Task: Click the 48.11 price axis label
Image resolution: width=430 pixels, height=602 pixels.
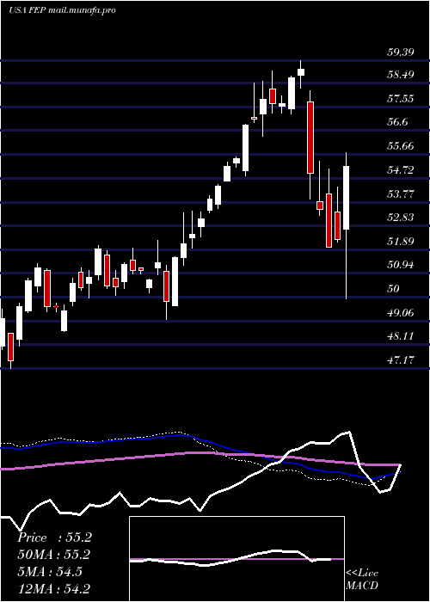Action: pyautogui.click(x=400, y=336)
